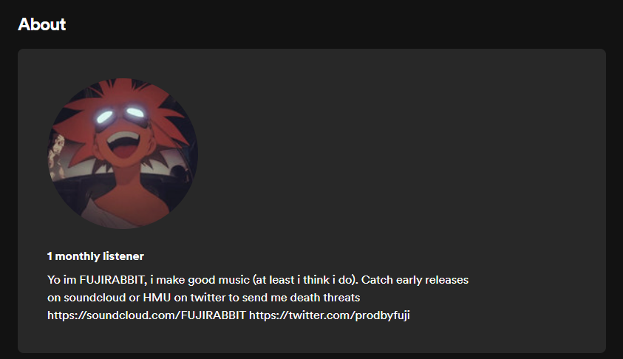Screen dimensions: 623x359
Task: Click 'Catch early releases' in the bio
Action: click(415, 279)
